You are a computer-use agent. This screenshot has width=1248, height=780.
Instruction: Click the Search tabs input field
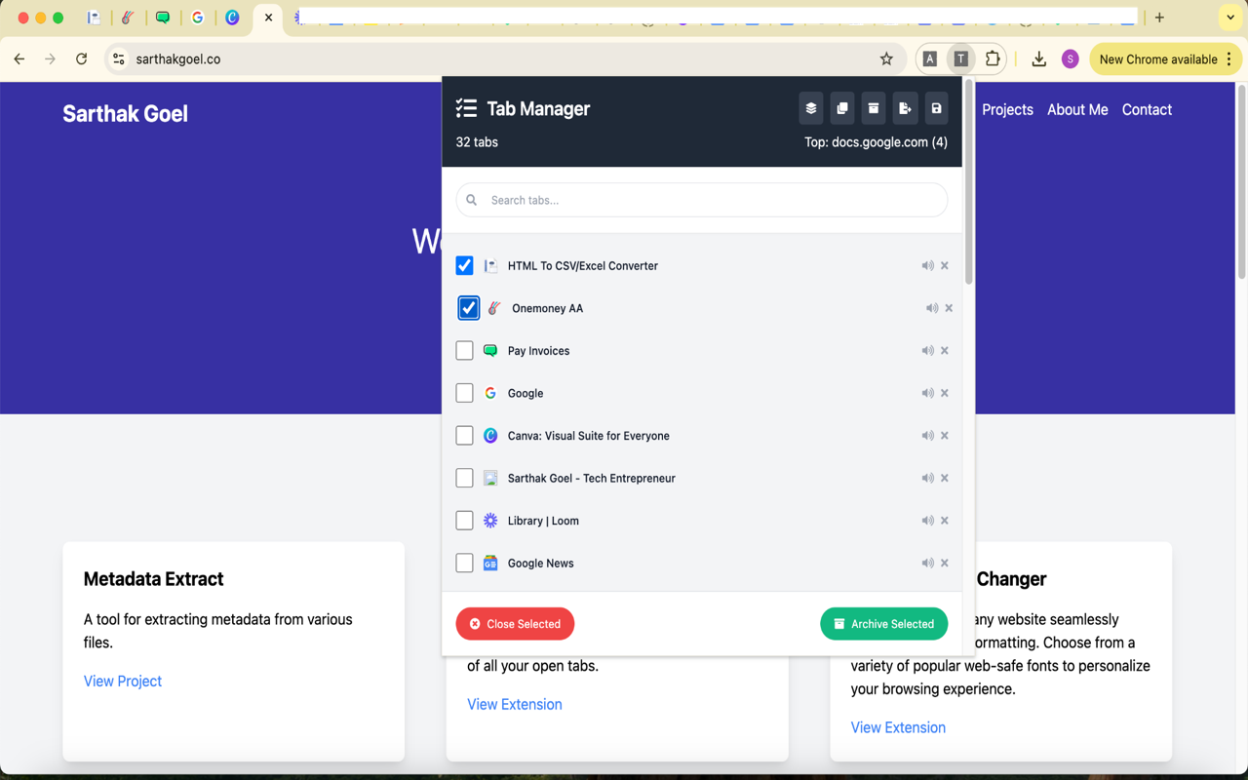[x=701, y=200]
